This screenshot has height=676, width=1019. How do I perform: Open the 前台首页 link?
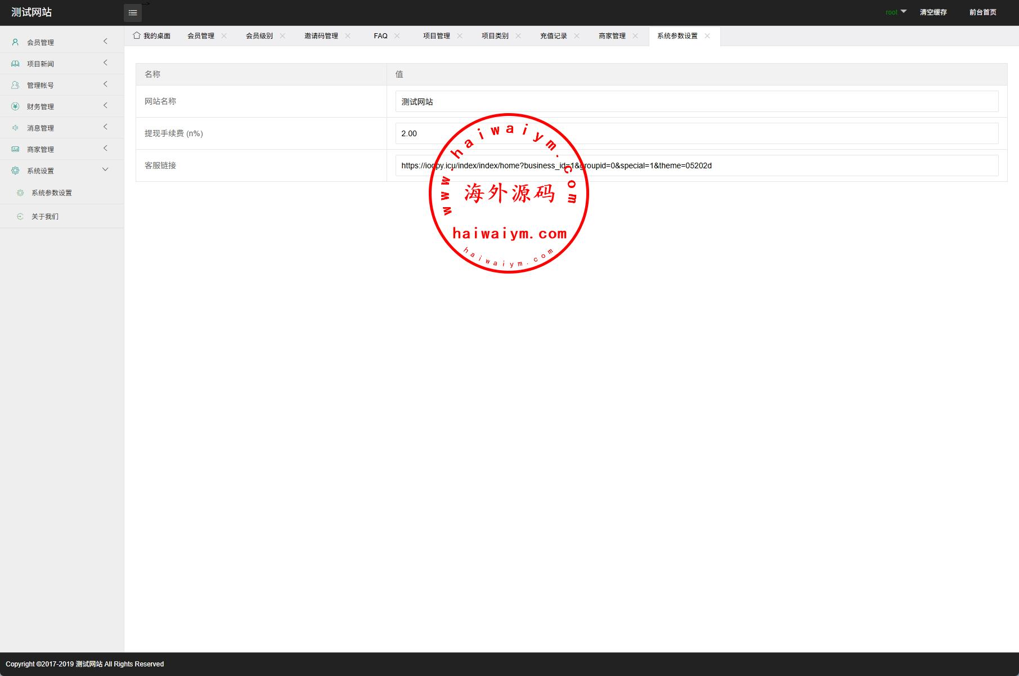point(982,12)
